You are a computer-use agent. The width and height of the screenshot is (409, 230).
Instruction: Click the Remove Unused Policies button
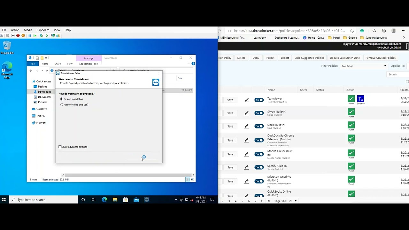[381, 58]
